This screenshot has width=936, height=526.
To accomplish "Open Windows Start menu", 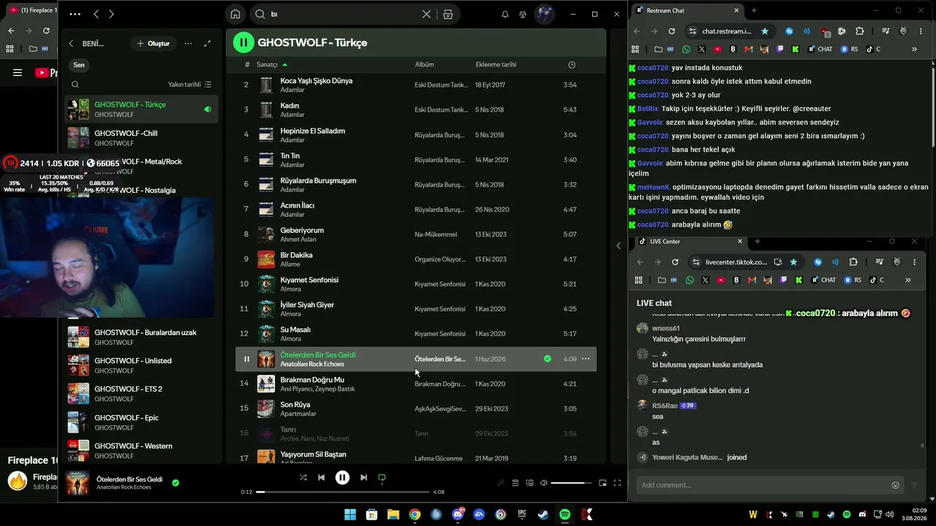I will (350, 514).
